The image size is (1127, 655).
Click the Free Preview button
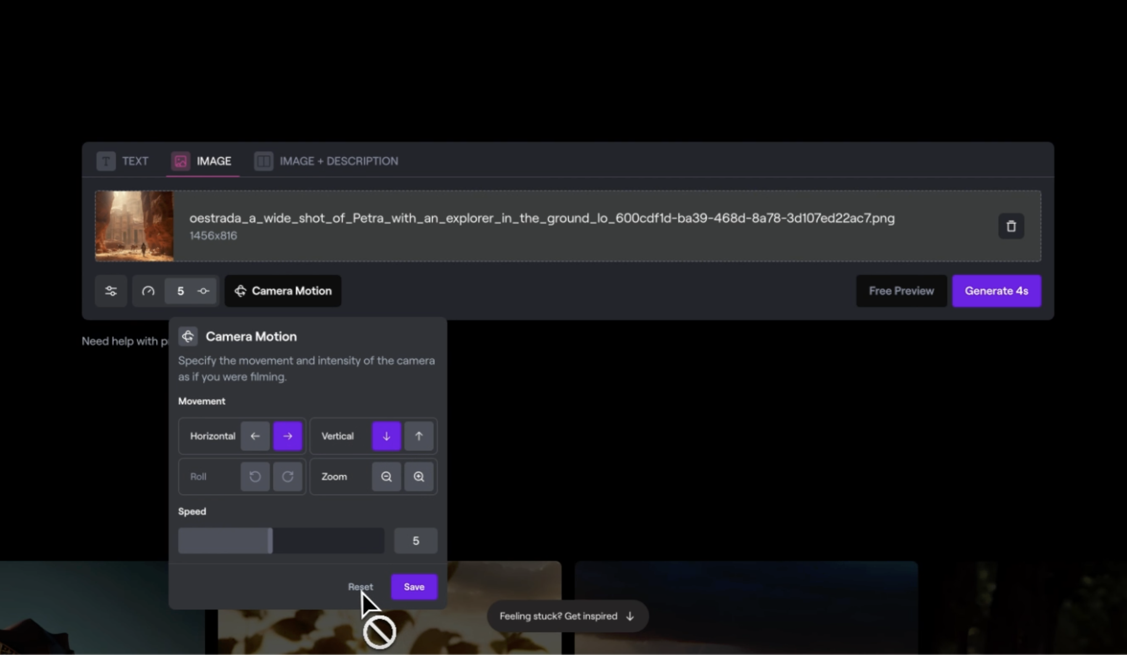click(x=901, y=291)
